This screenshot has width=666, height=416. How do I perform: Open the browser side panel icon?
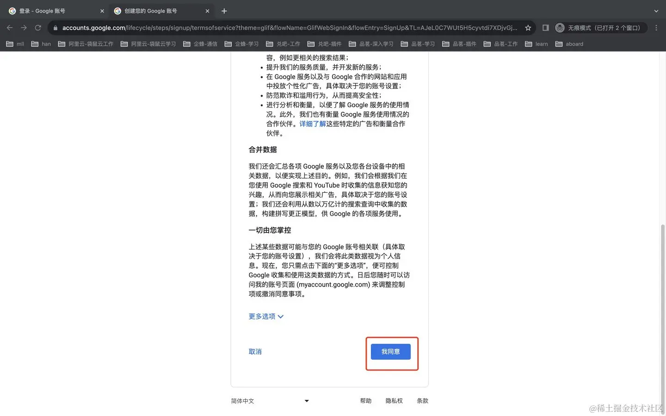click(x=545, y=28)
